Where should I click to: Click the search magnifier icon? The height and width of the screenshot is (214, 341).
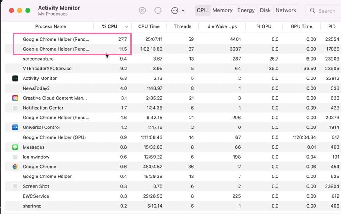[313, 11]
